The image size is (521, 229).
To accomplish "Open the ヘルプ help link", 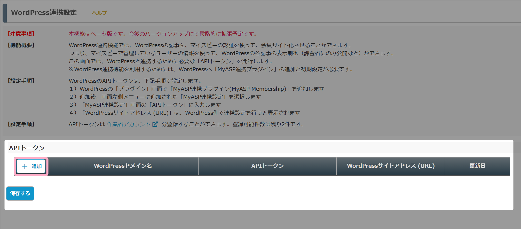I will click(x=99, y=13).
